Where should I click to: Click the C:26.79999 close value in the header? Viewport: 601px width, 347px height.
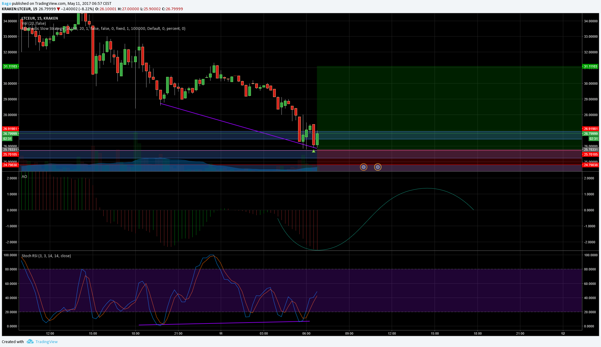coord(172,9)
